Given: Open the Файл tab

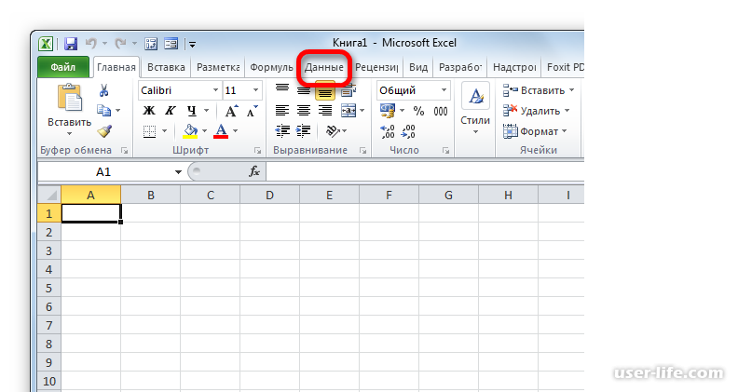Looking at the screenshot, I should (63, 67).
